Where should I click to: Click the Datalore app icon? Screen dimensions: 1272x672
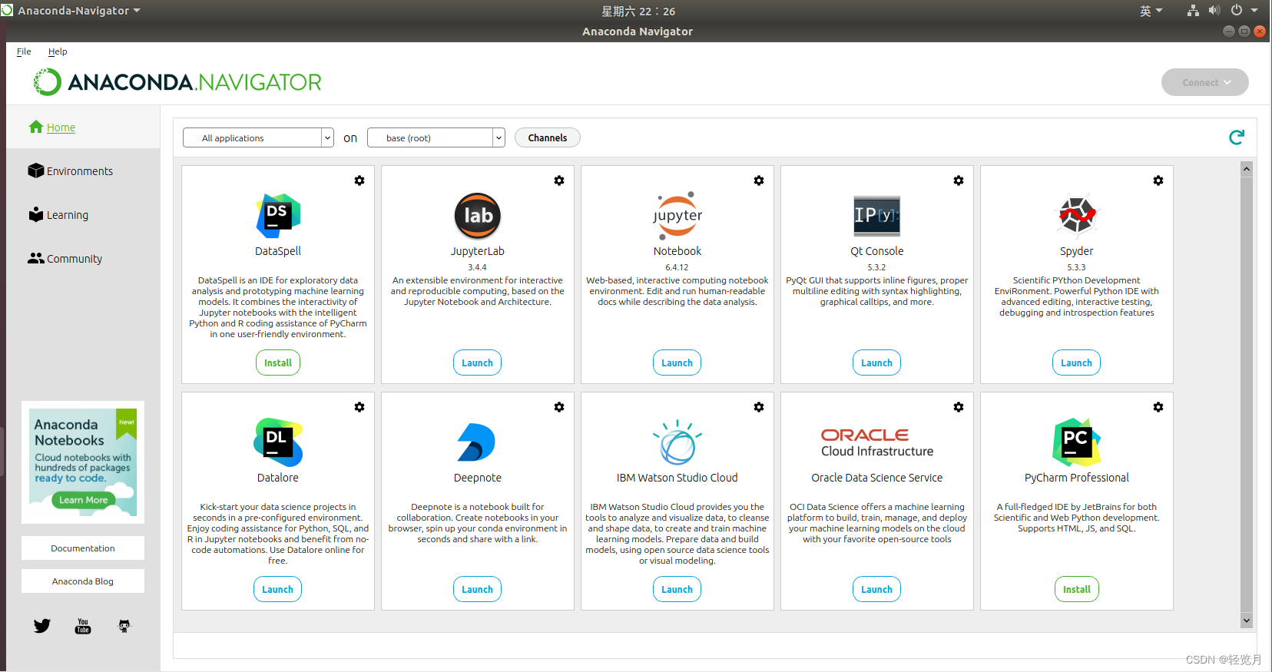click(278, 442)
